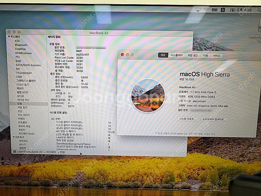Click the AirPlay icon in menu bar
This screenshot has height=196, width=261.
pos(198,9)
